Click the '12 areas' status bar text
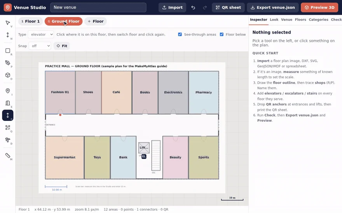The width and height of the screenshot is (342, 213). pos(111,210)
